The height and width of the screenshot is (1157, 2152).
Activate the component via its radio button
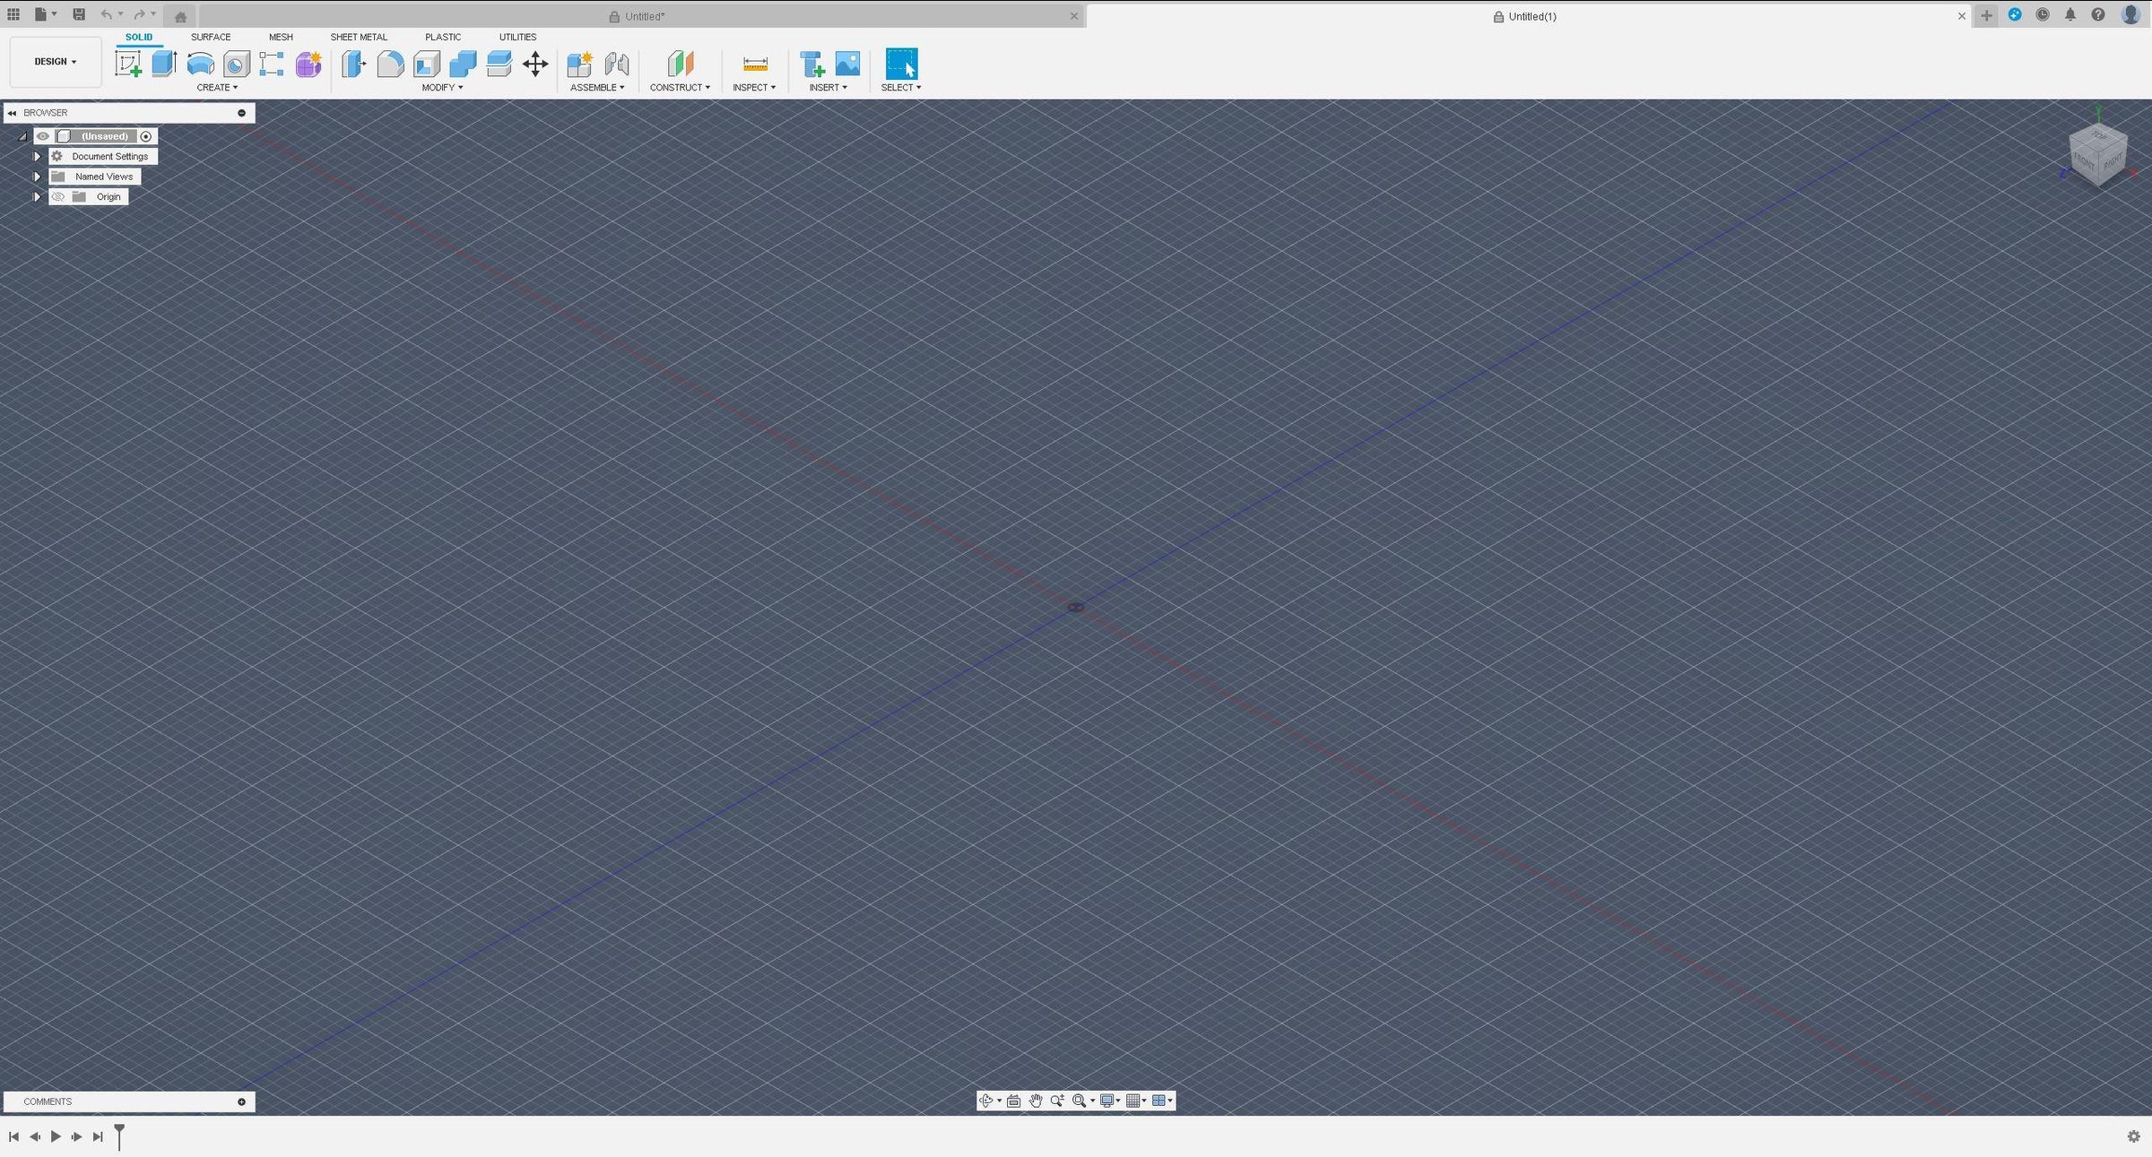coord(145,135)
